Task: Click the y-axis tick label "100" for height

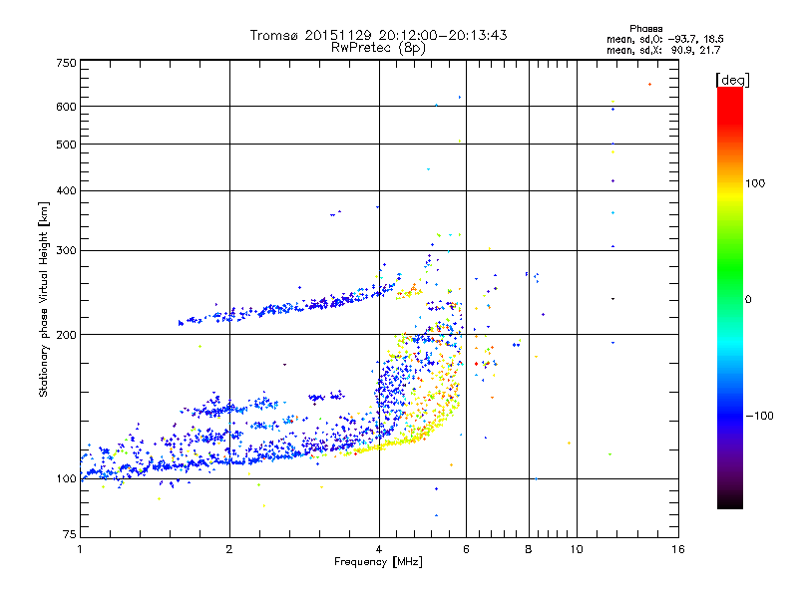Action: [66, 479]
